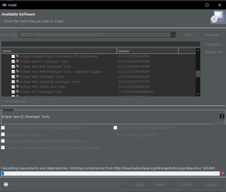Uncheck Eclipse Web Developer Tools
This screenshot has height=192, width=226.
point(13,77)
